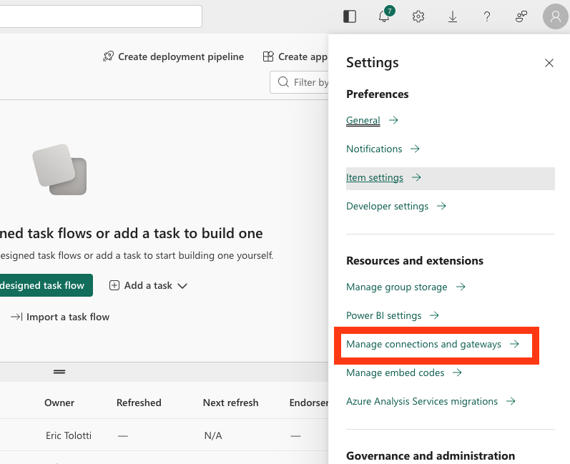Open the user account avatar

point(556,16)
